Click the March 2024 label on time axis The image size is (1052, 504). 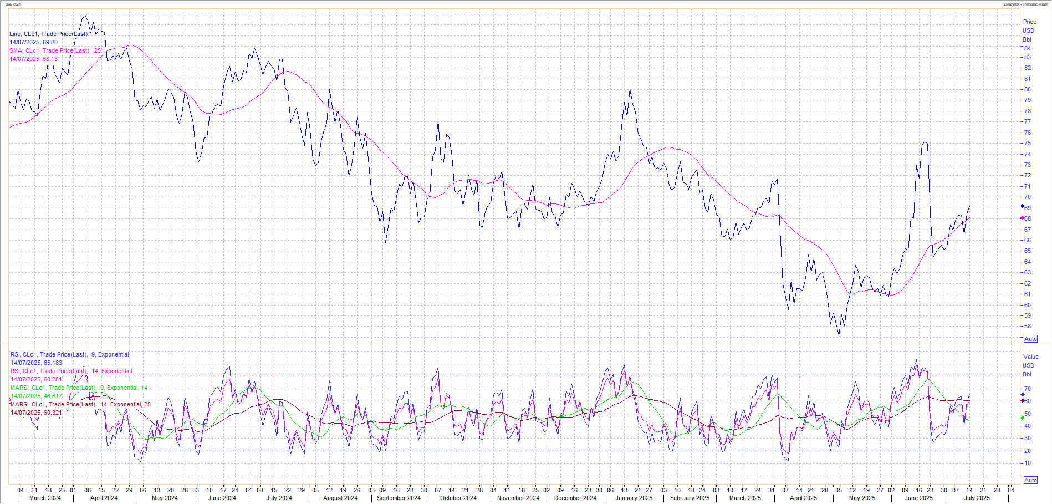[45, 498]
